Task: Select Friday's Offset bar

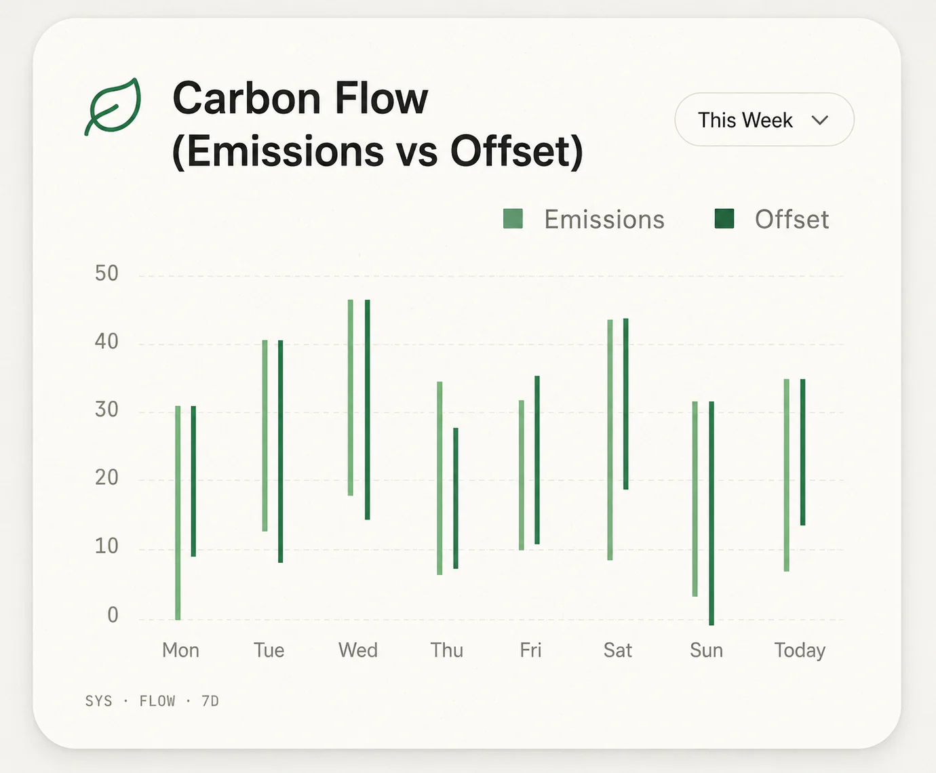Action: coord(537,460)
